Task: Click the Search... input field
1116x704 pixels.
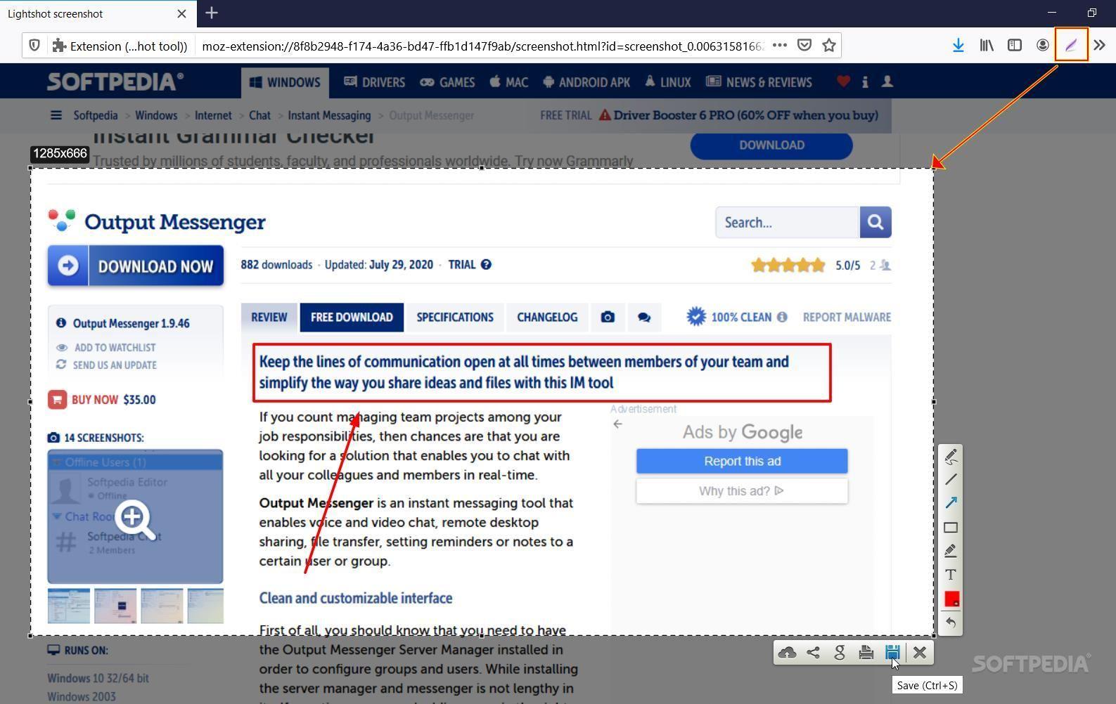Action: [788, 222]
